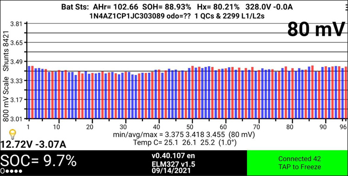348x176 pixels.
Task: Tap the large 80 mV difference label
Action: coord(316,30)
